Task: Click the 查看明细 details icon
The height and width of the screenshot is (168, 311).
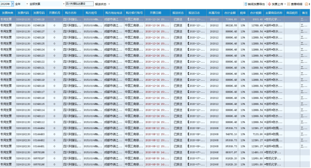Action: (289, 4)
